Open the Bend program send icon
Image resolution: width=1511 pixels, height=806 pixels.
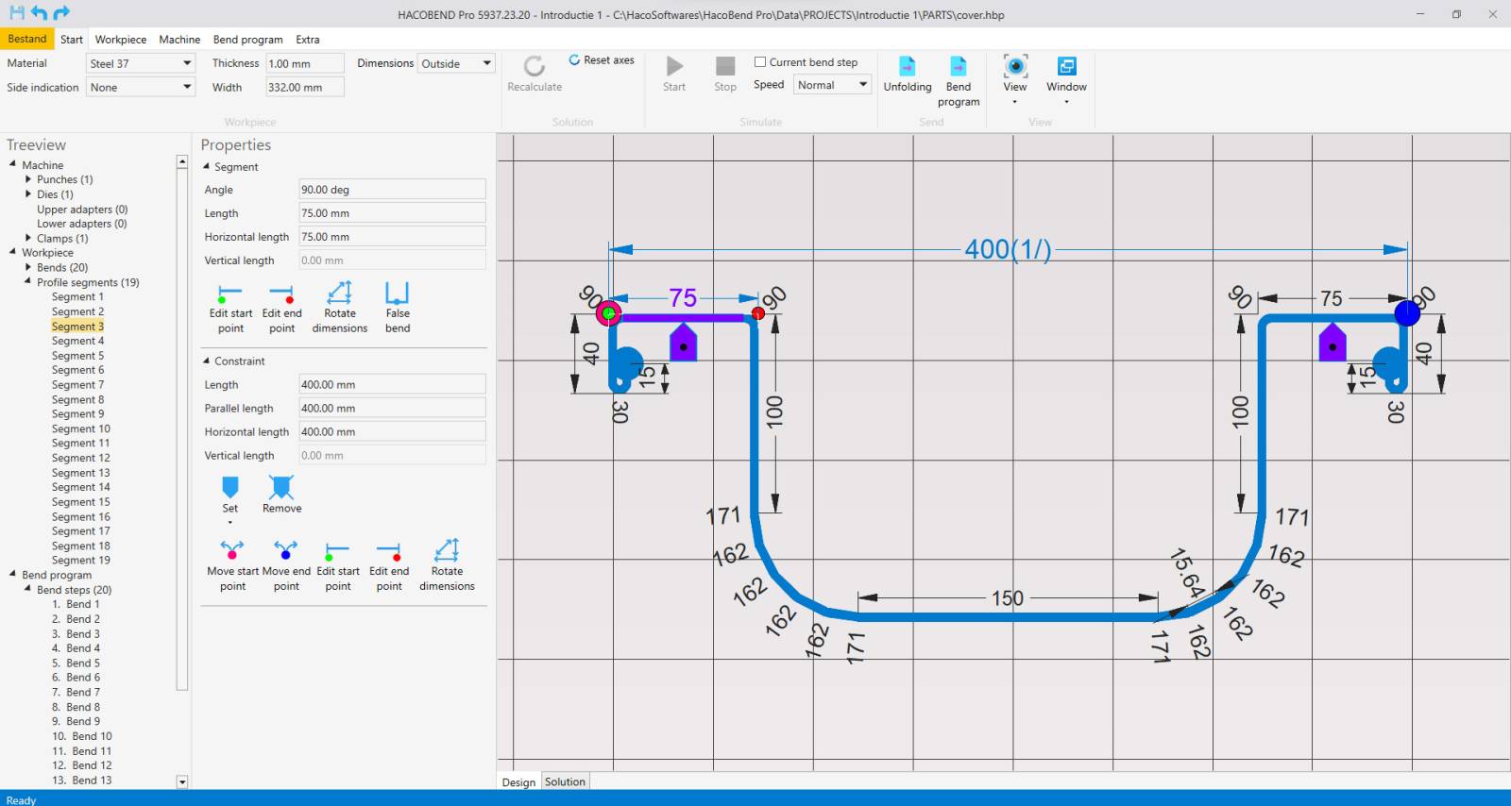(958, 67)
